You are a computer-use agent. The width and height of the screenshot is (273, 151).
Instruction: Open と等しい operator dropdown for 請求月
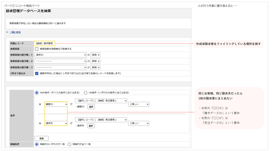(139, 123)
